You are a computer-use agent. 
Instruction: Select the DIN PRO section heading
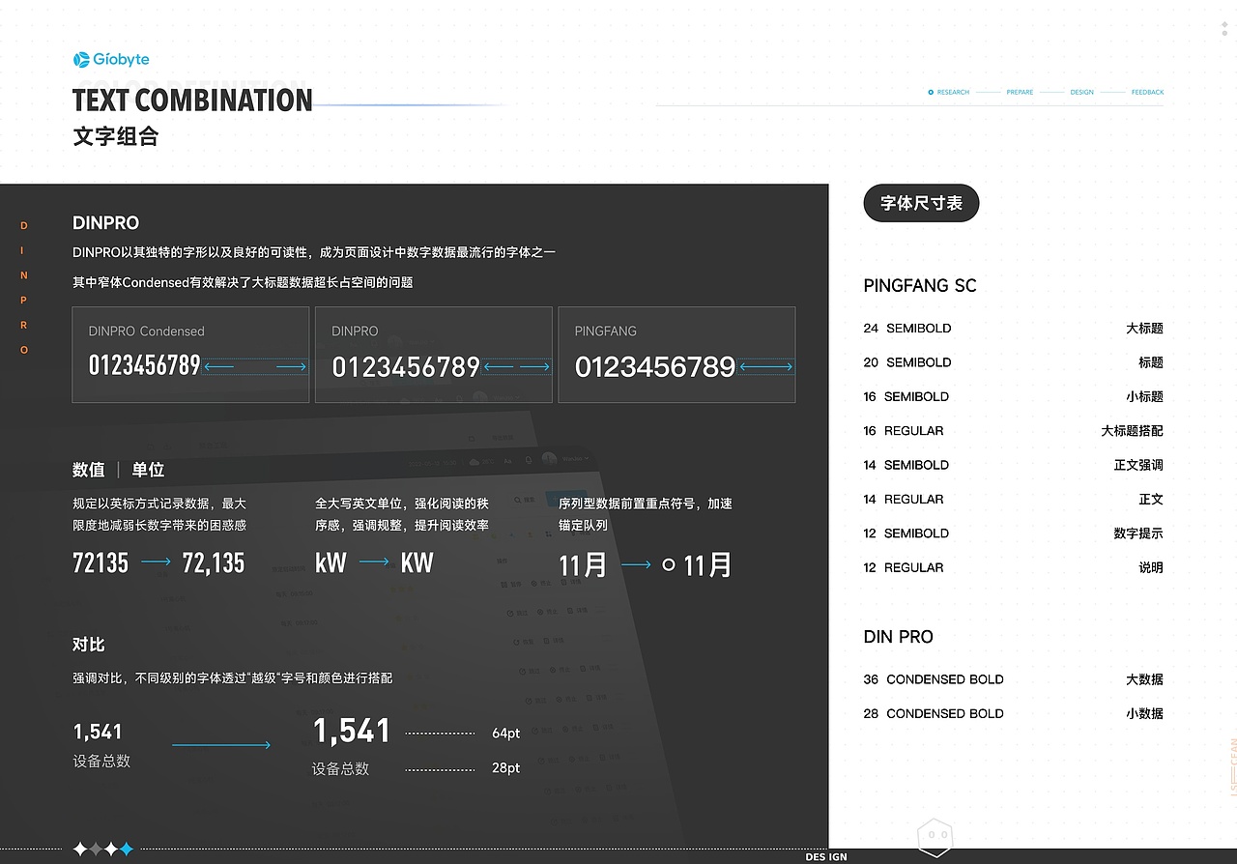pos(898,637)
